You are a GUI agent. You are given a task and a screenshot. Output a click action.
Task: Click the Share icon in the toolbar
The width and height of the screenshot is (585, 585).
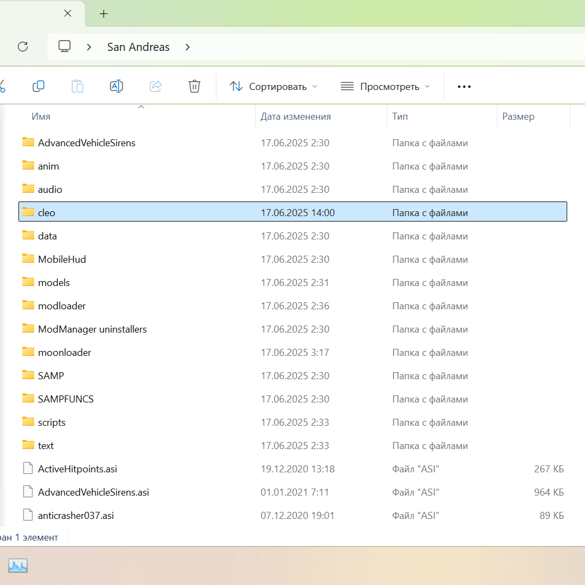(x=155, y=86)
